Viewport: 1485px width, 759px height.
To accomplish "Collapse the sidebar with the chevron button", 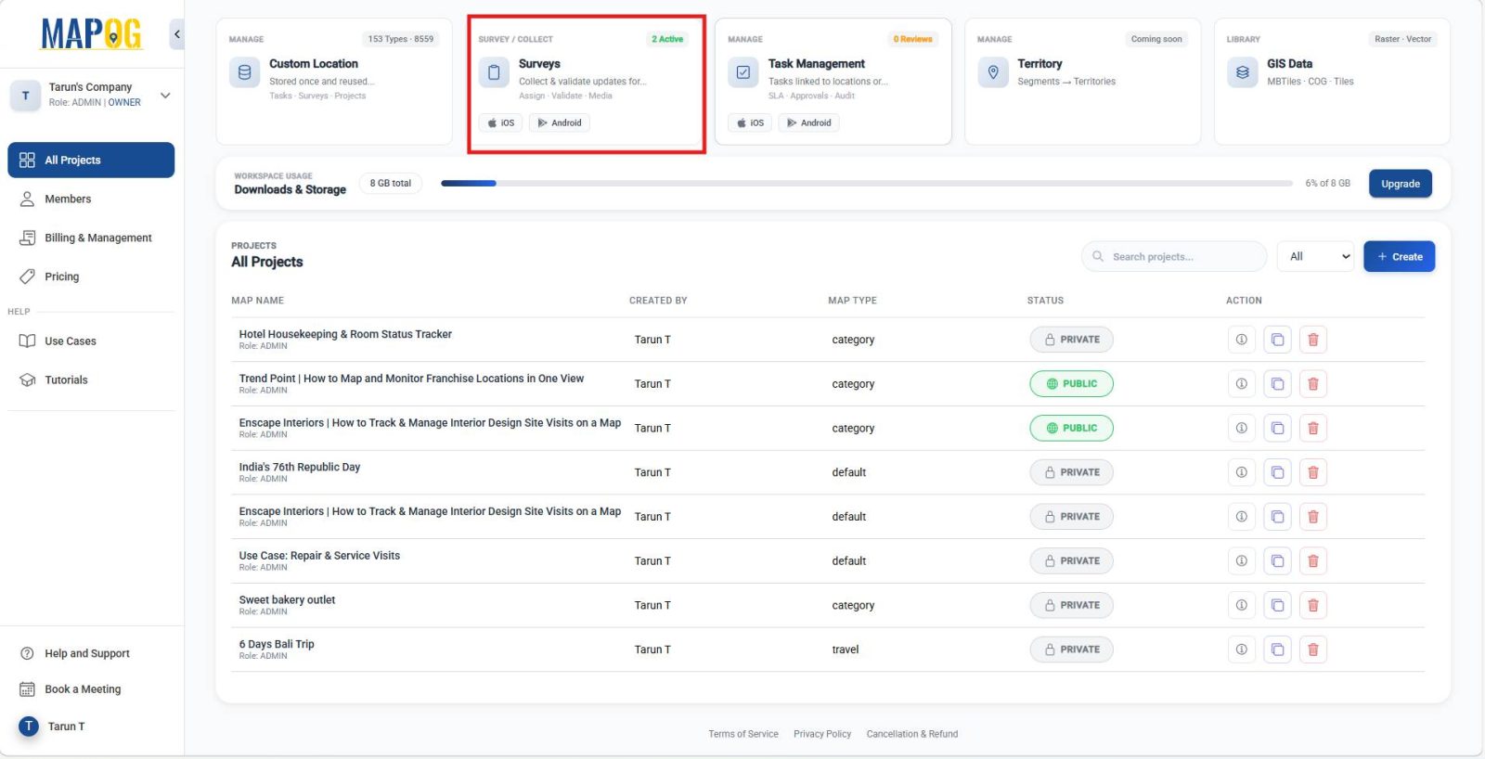I will click(176, 35).
